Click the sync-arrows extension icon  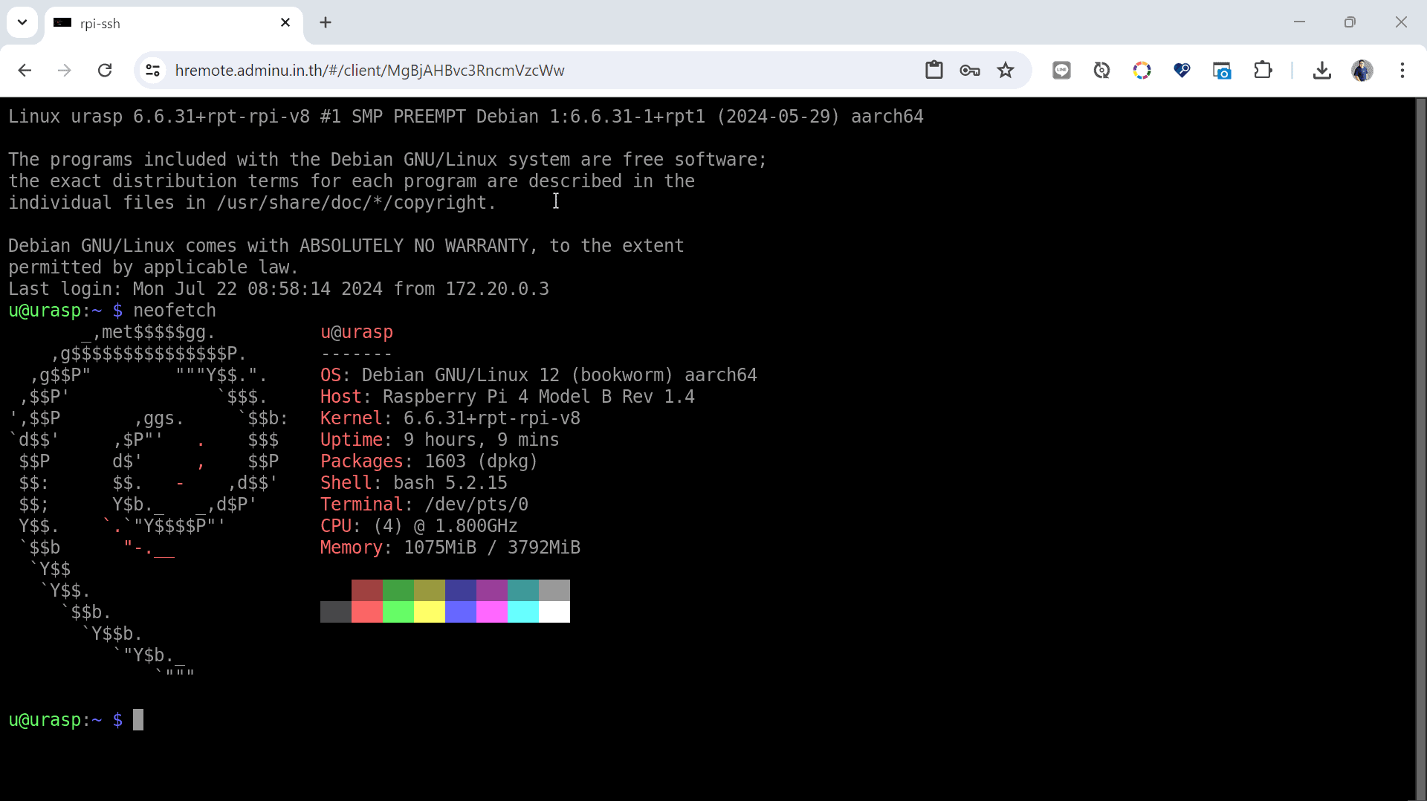pos(1101,71)
